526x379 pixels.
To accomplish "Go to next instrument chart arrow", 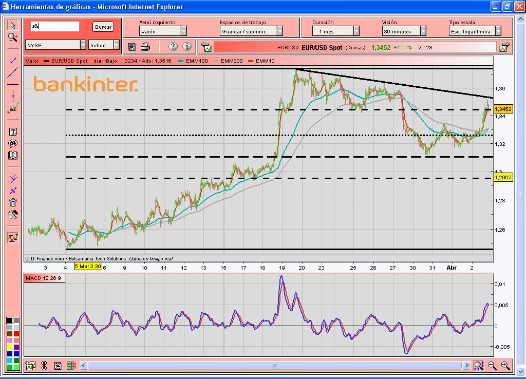I will click(x=504, y=47).
